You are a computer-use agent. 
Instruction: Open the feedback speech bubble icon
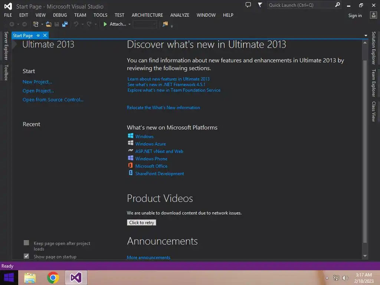(x=248, y=5)
